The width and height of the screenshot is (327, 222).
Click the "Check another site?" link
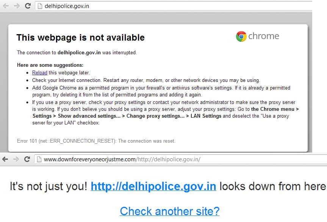[170, 211]
